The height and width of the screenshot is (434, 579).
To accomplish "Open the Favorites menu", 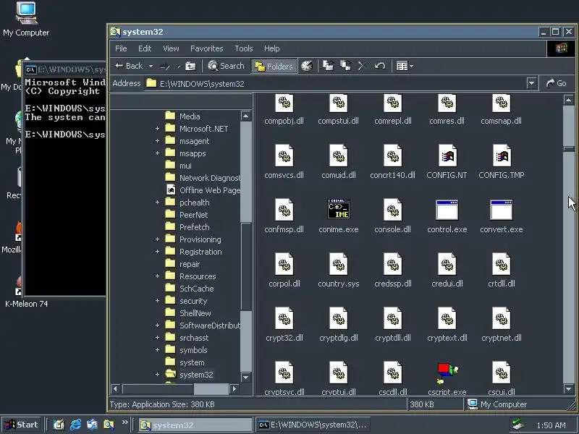I will pyautogui.click(x=207, y=48).
